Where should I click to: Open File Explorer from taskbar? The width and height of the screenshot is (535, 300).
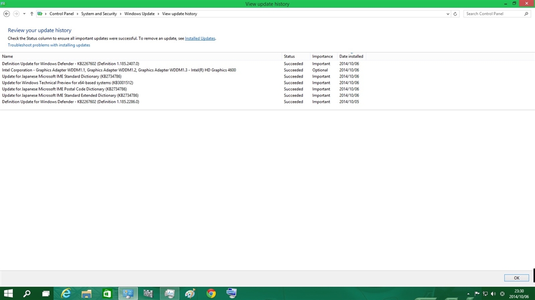[86, 293]
